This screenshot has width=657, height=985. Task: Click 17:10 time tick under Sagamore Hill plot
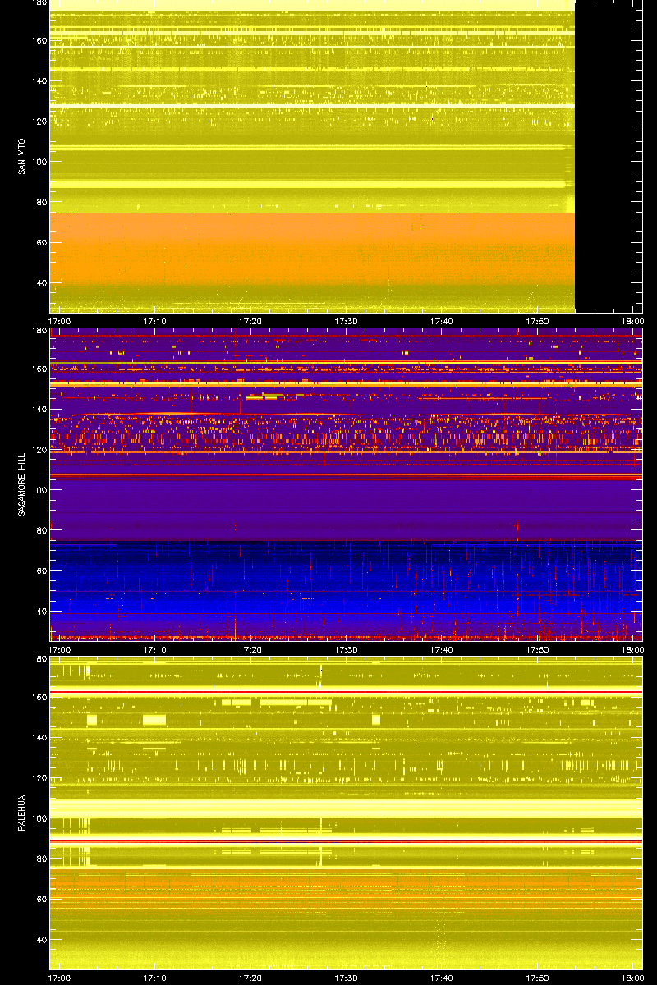pyautogui.click(x=155, y=649)
